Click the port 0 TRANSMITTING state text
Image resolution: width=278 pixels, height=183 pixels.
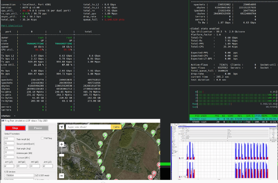(35, 44)
